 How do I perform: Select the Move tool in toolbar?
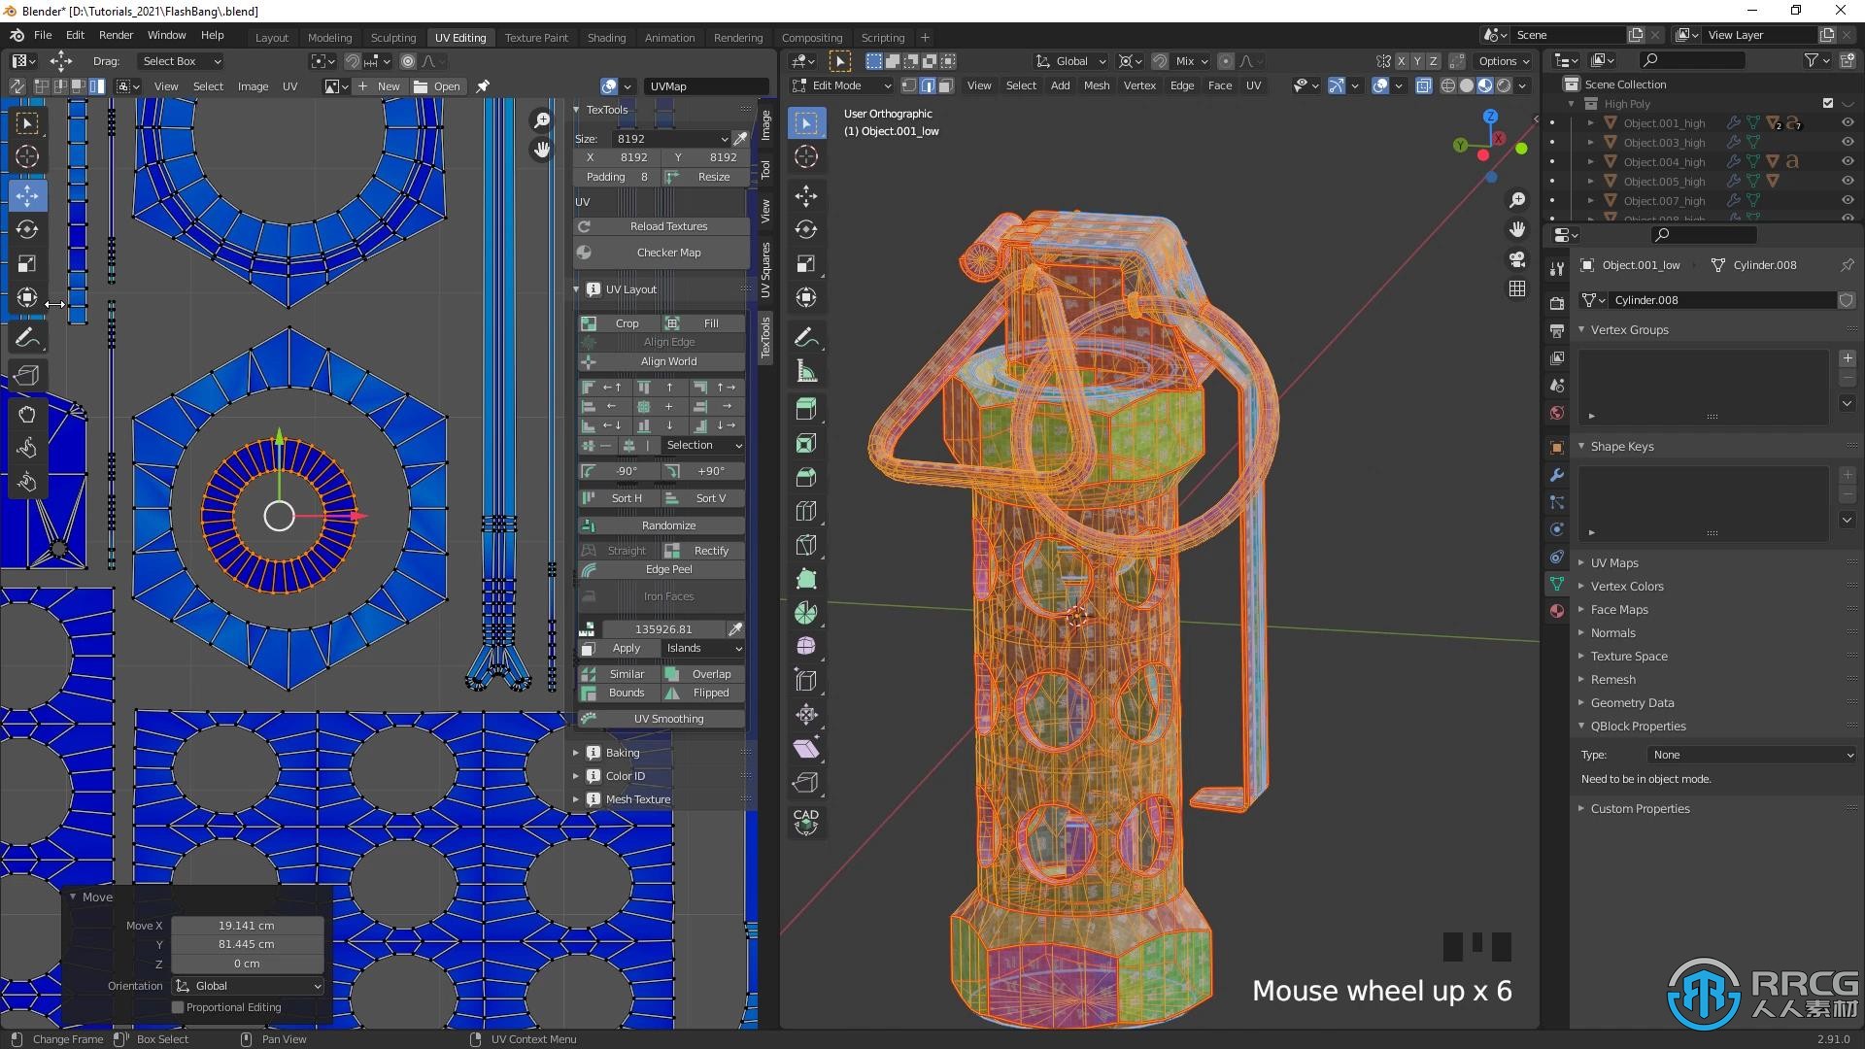[27, 192]
